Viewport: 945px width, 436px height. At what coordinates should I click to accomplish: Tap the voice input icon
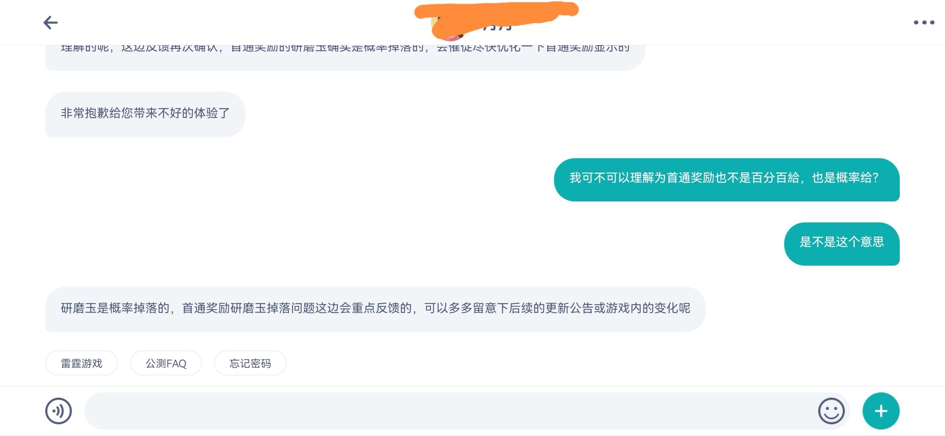click(x=59, y=411)
